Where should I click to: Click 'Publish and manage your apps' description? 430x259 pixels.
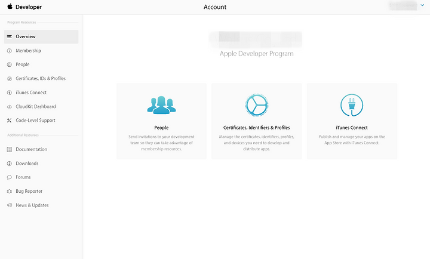click(352, 140)
